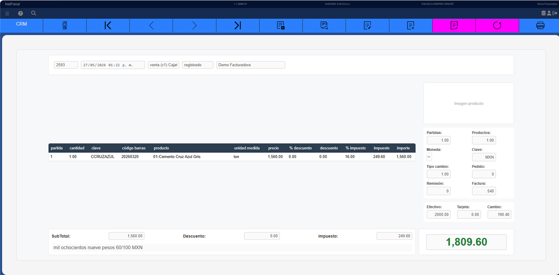Select the '01-Cemento Cruz Azul Gris' product cell
This screenshot has width=559, height=275.
[177, 157]
